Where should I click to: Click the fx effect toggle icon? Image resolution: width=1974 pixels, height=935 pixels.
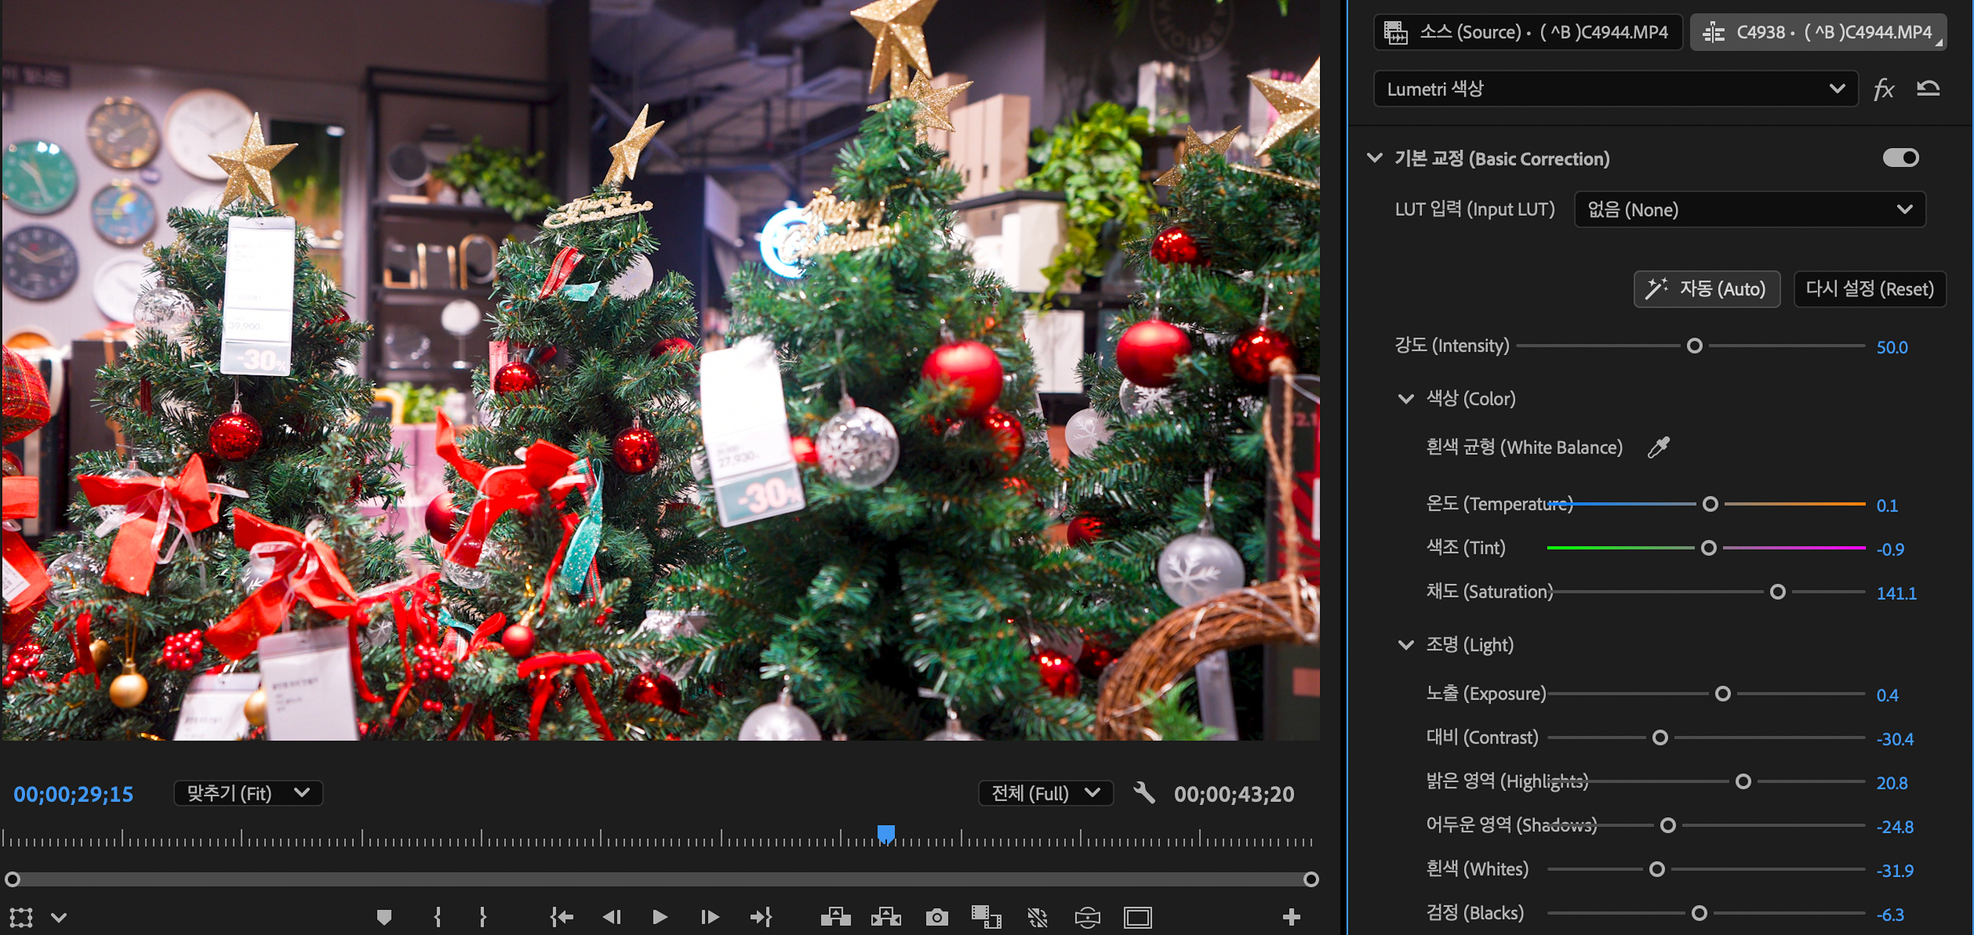[1884, 89]
